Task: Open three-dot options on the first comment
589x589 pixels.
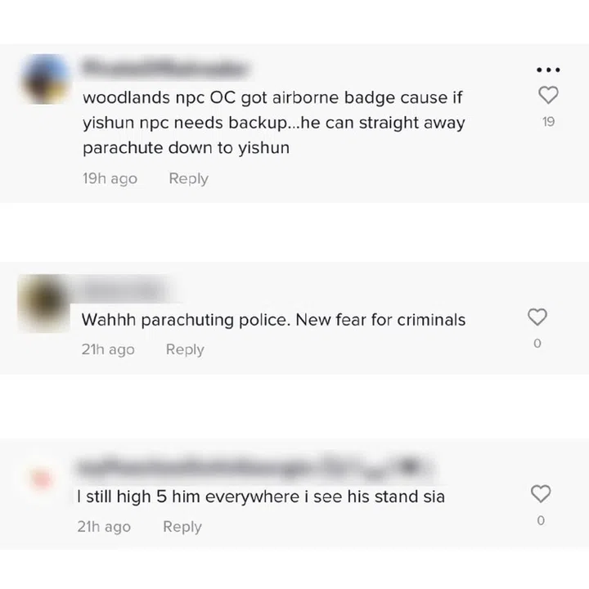Action: click(548, 70)
